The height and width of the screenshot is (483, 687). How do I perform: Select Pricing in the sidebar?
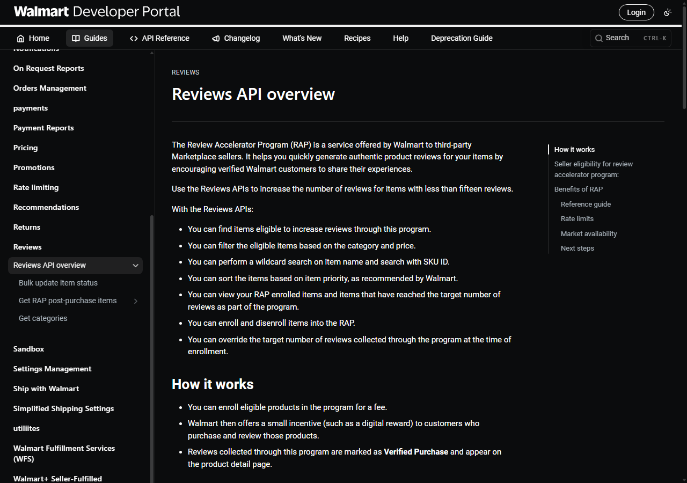[x=26, y=148]
